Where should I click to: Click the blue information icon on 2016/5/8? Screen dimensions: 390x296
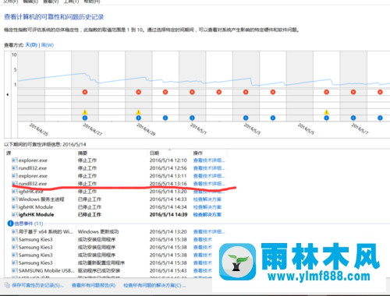pyautogui.click(x=380, y=118)
